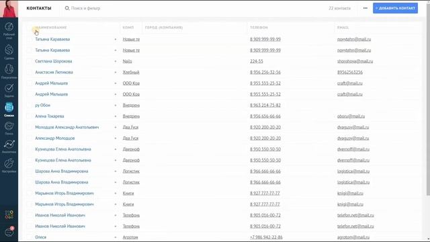Image resolution: width=430 pixels, height=242 pixels.
Task: Open contact Александр Молодцов
Action: 55,138
